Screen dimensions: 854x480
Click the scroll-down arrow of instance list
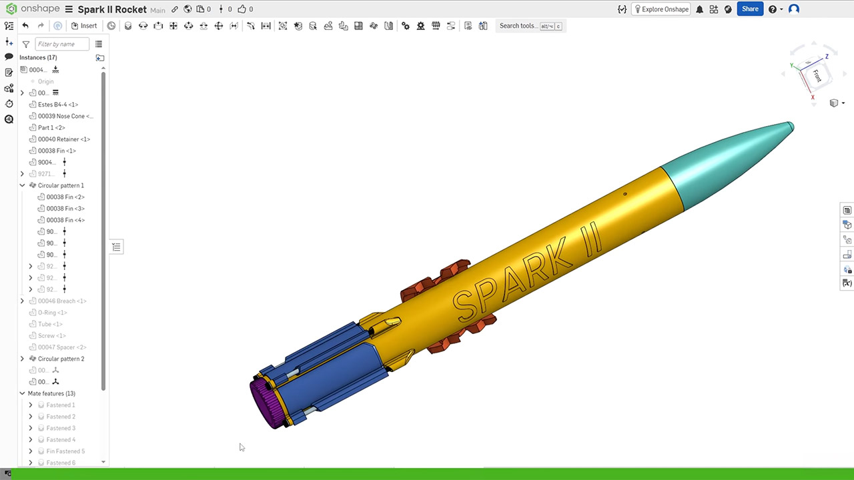coord(103,462)
